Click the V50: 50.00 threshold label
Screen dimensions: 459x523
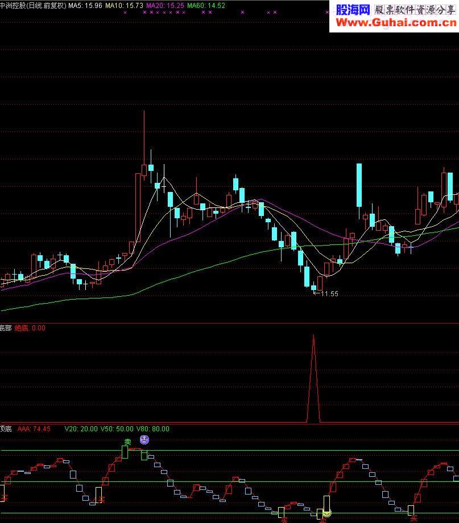click(117, 429)
